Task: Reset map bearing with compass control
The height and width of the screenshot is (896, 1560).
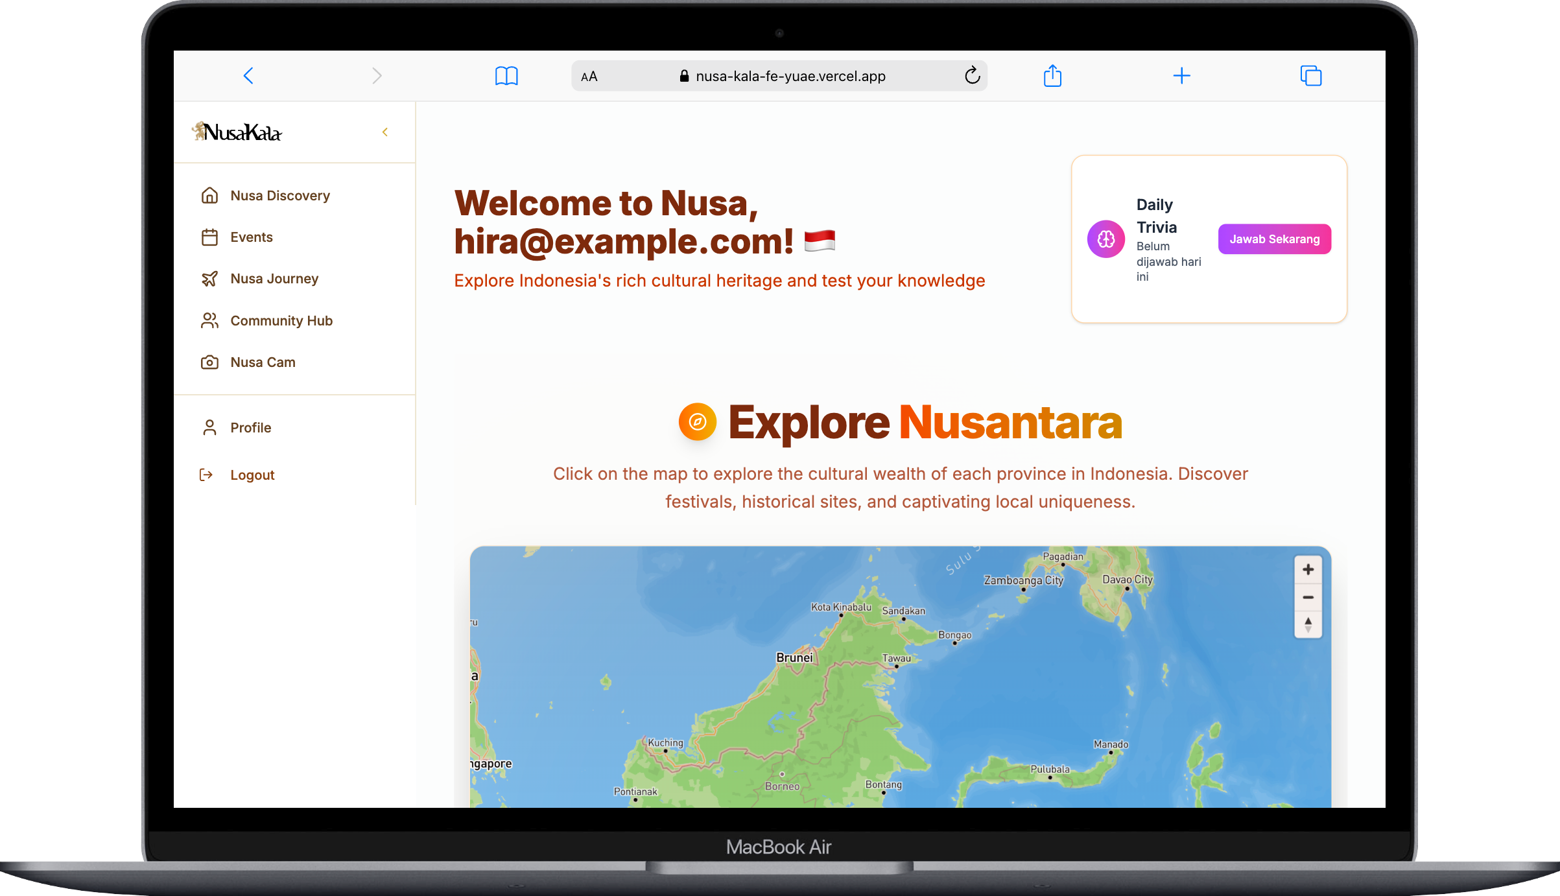Action: pos(1308,624)
